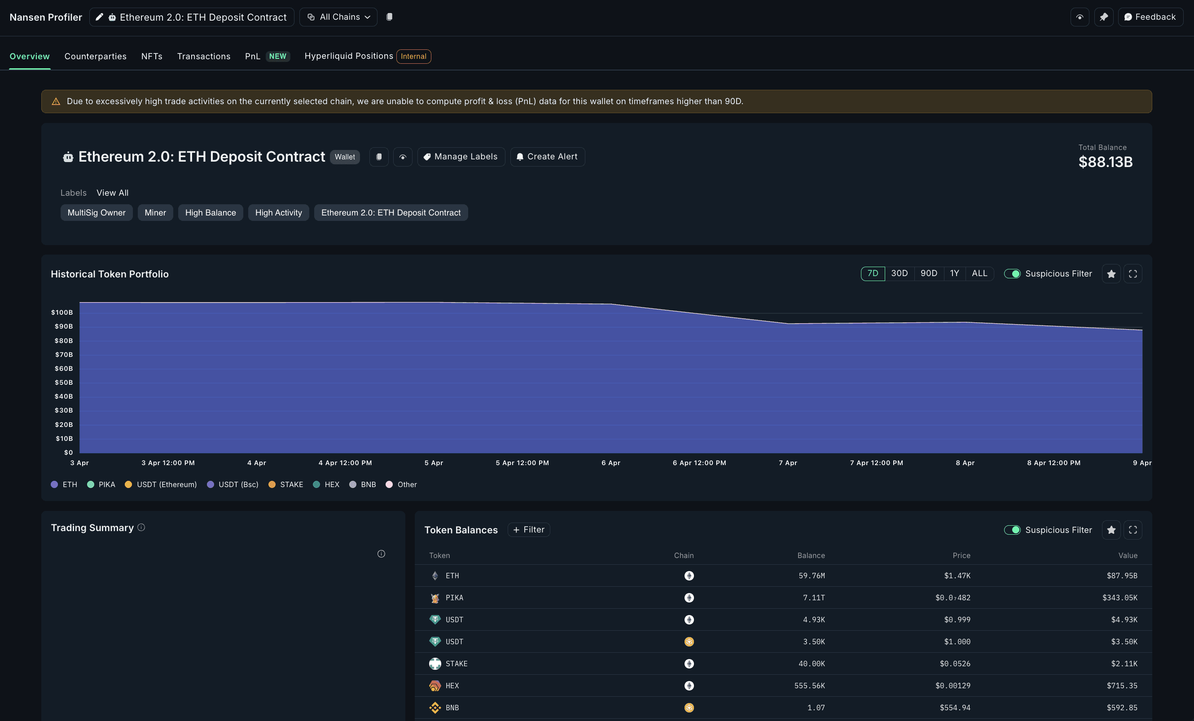Expand Historical Token Portfolio to fullscreen
Viewport: 1194px width, 721px height.
1133,274
